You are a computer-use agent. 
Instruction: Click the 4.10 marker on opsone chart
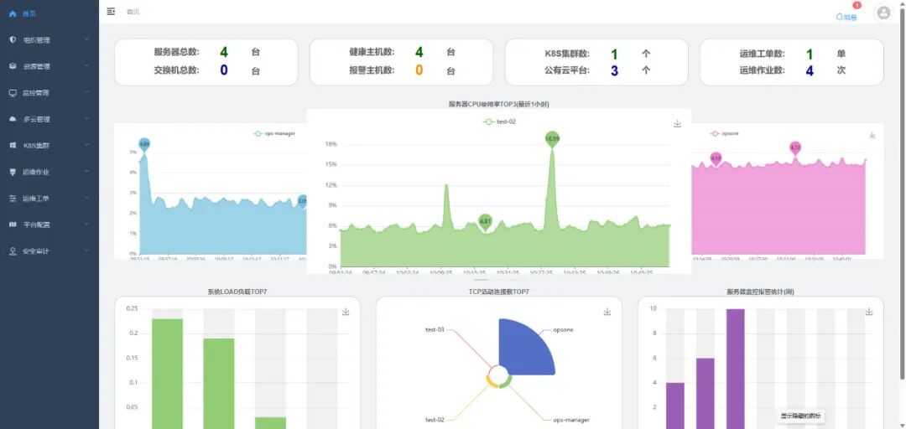click(716, 159)
